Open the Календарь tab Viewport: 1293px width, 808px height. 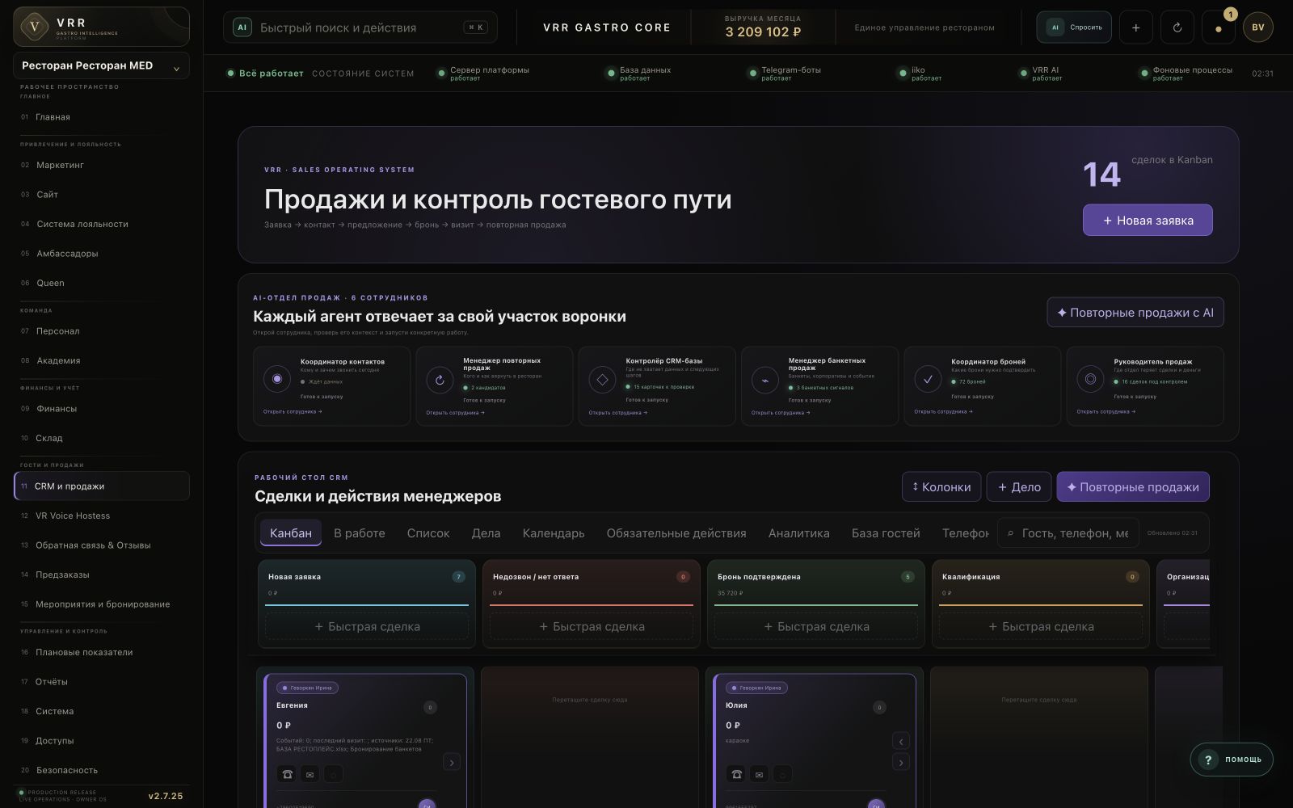click(554, 533)
